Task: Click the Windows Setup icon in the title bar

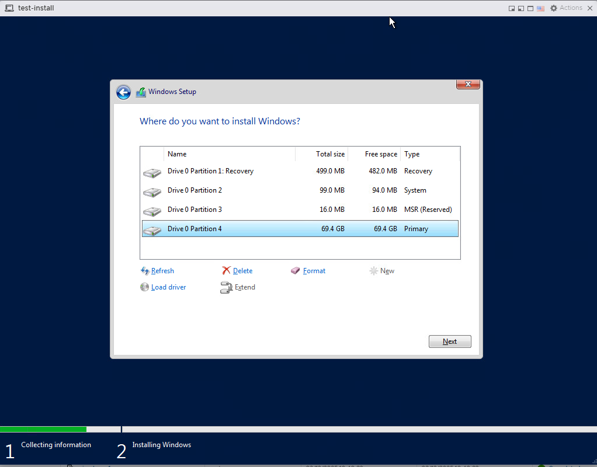Action: [x=141, y=92]
